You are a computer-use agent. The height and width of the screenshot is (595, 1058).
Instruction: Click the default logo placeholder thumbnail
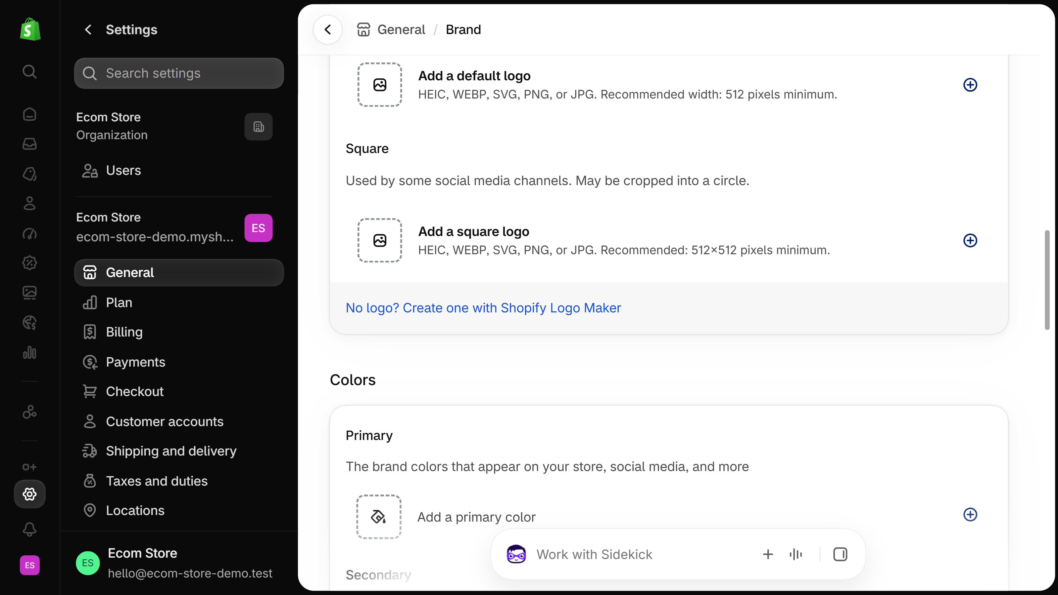pyautogui.click(x=379, y=85)
